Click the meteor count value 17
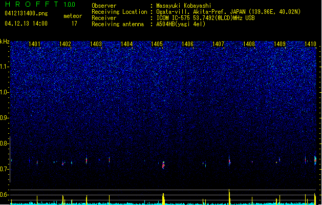Screen dimensions: 322x205 click(x=74, y=24)
